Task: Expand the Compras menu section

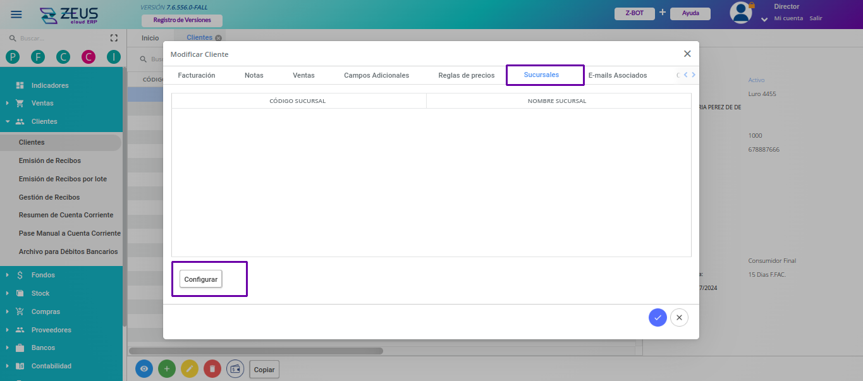Action: 7,311
